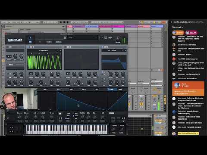Switch to Serum's FX tab
This screenshot has width=207, height=155.
click(x=39, y=42)
